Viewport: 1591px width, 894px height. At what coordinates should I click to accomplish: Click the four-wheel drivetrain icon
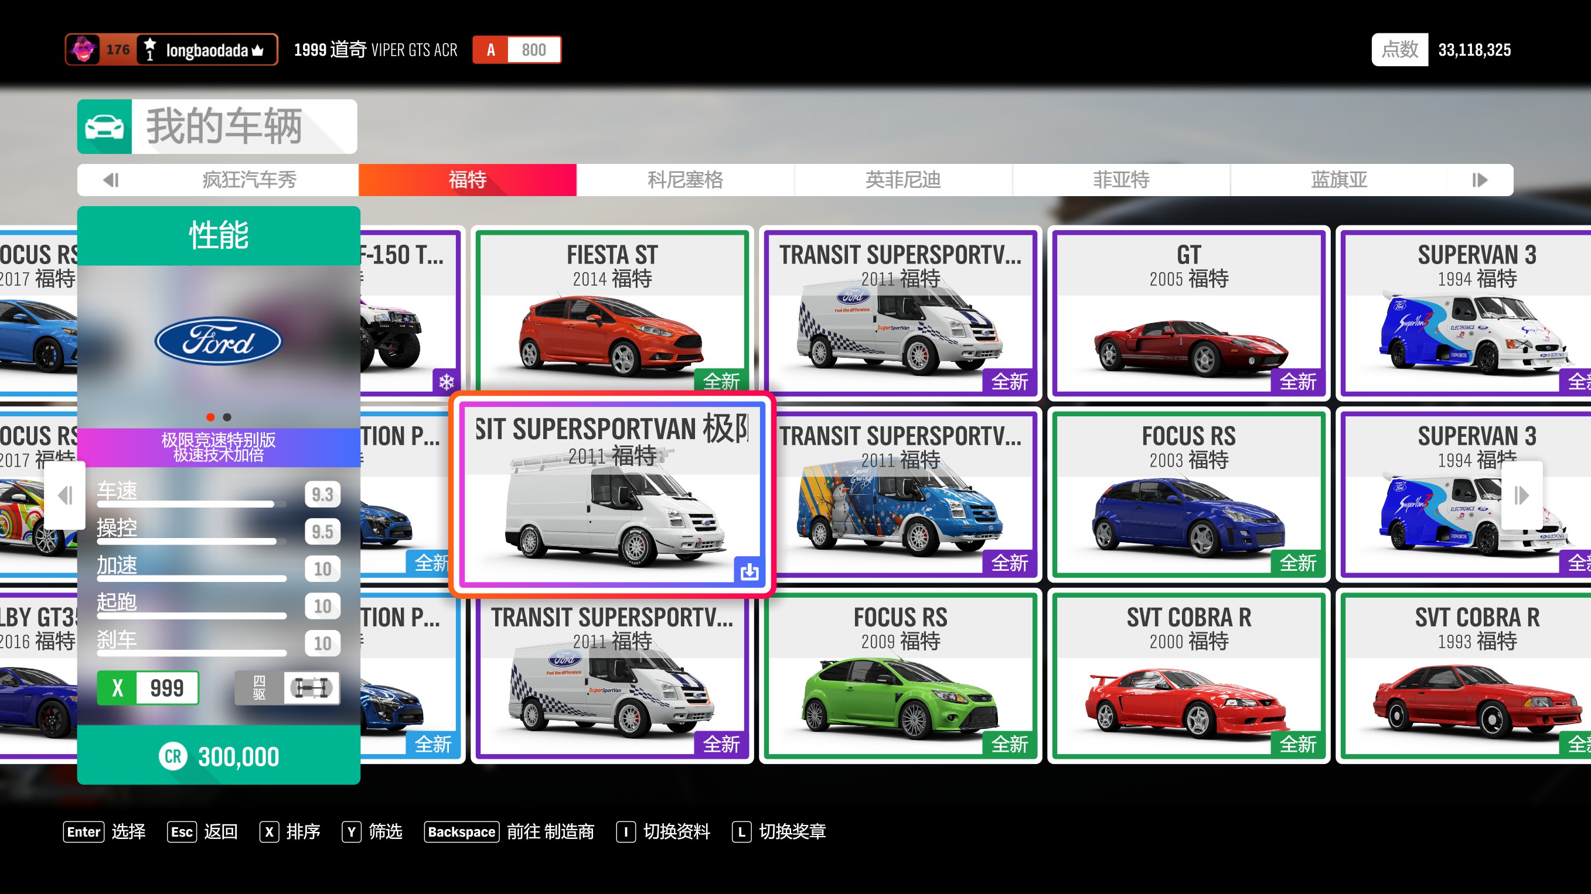[311, 687]
